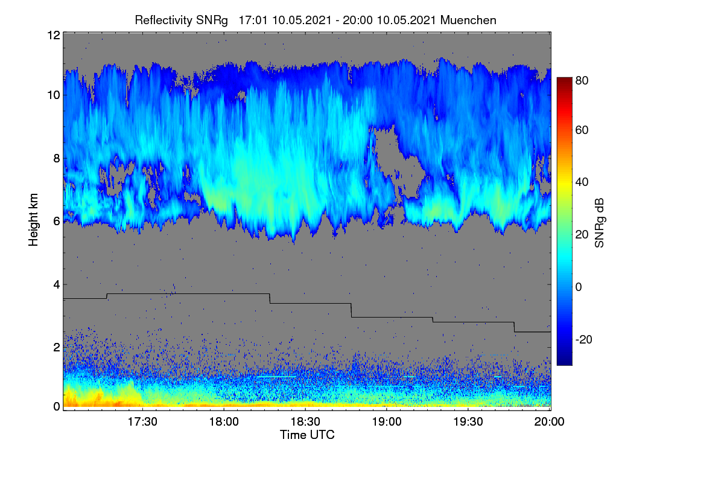Click the '6' height tick label
The width and height of the screenshot is (724, 483).
click(56, 221)
